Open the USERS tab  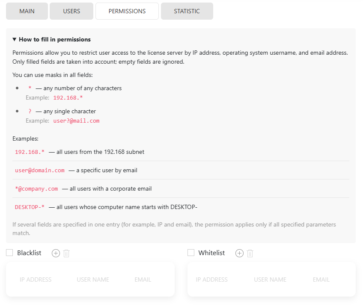[x=71, y=11]
